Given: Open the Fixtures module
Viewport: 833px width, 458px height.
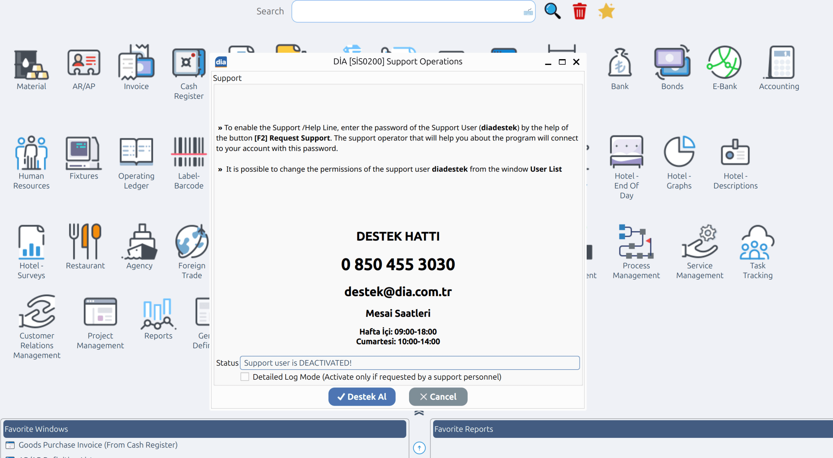Looking at the screenshot, I should point(84,158).
